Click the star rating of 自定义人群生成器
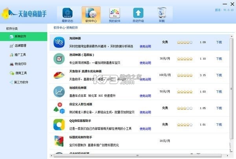 185,108
